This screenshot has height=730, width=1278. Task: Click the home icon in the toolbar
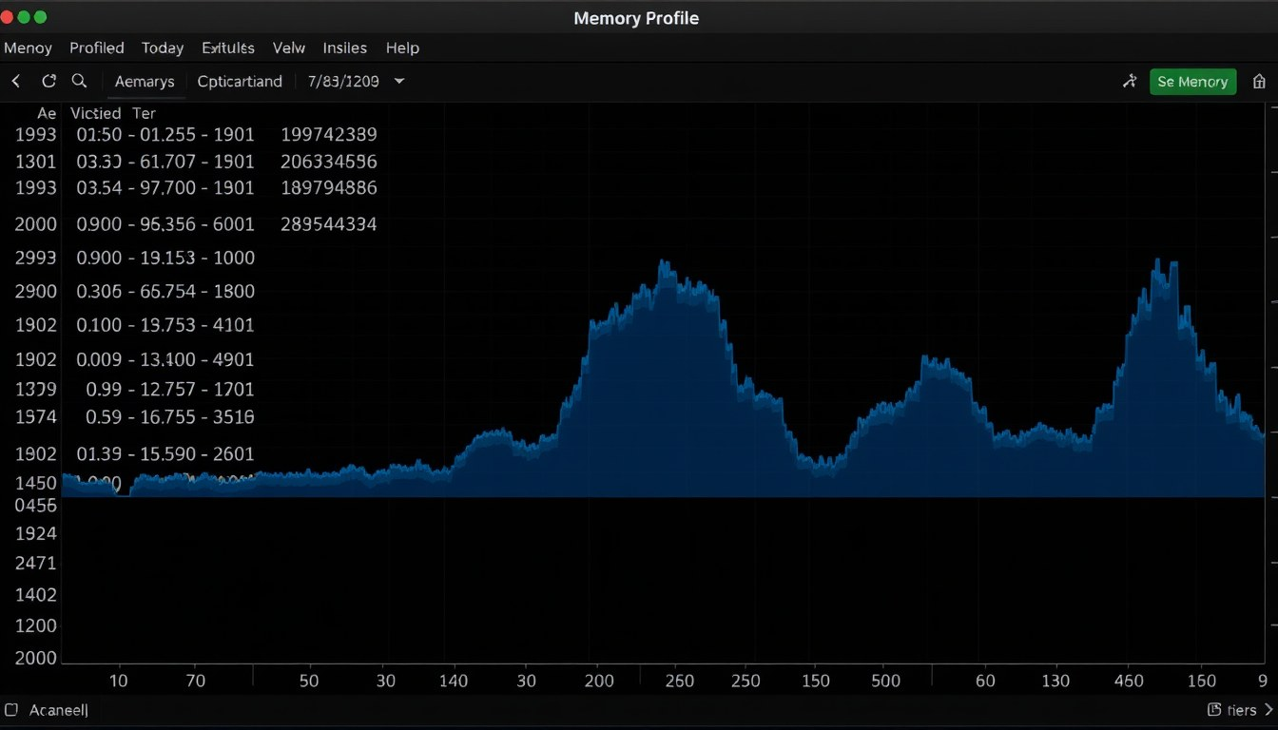pyautogui.click(x=1259, y=82)
